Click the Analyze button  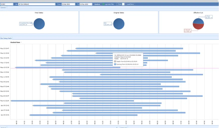97,4
